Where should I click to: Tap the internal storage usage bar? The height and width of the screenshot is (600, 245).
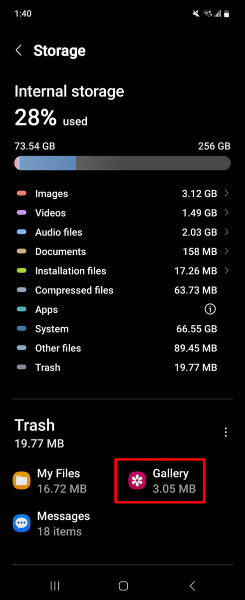[x=122, y=163]
